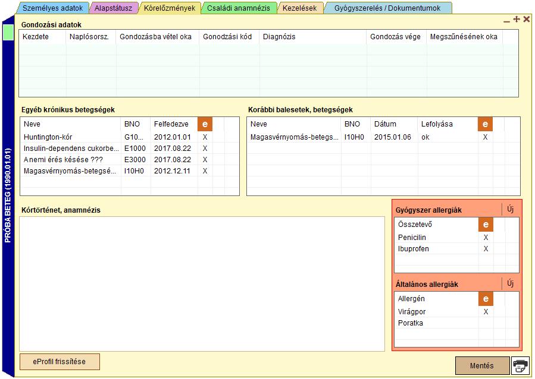Click into the Kórtörténet, anamnézis text area

(x=202, y=284)
